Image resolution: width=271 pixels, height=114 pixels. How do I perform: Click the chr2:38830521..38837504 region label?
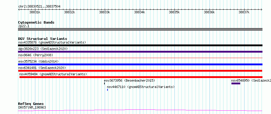(x=39, y=6)
